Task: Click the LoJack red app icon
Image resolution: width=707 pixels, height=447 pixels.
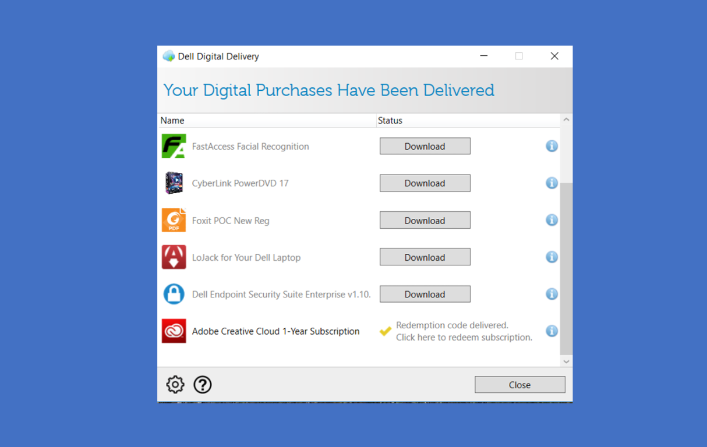Action: (174, 257)
